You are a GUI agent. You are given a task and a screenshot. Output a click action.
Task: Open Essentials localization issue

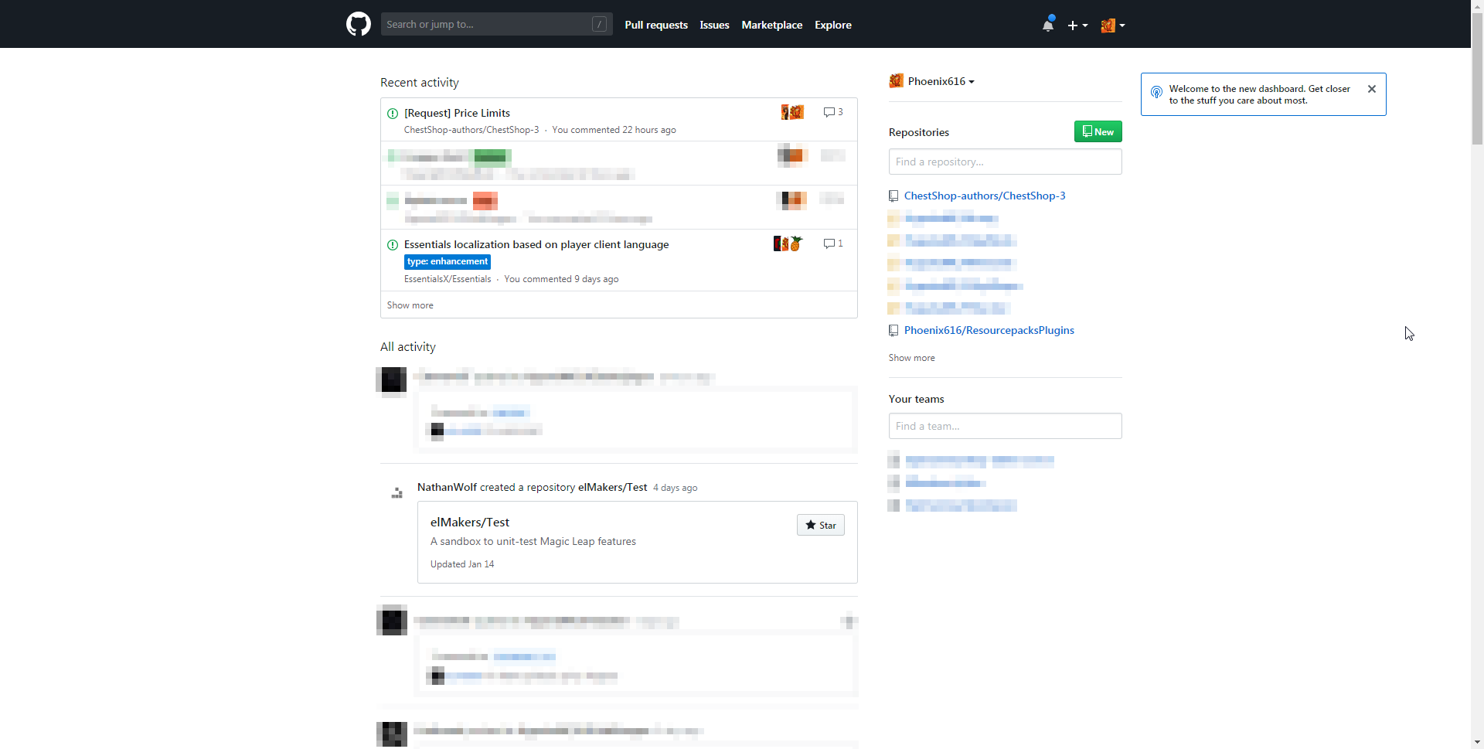pos(536,244)
